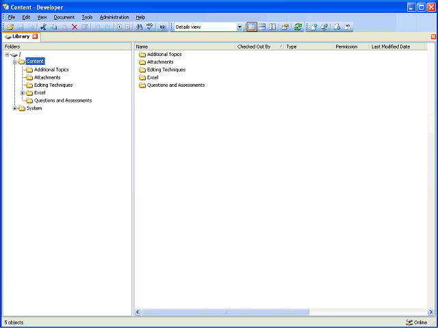
Task: Select Additional Topics in Folders tree
Action: (51, 70)
